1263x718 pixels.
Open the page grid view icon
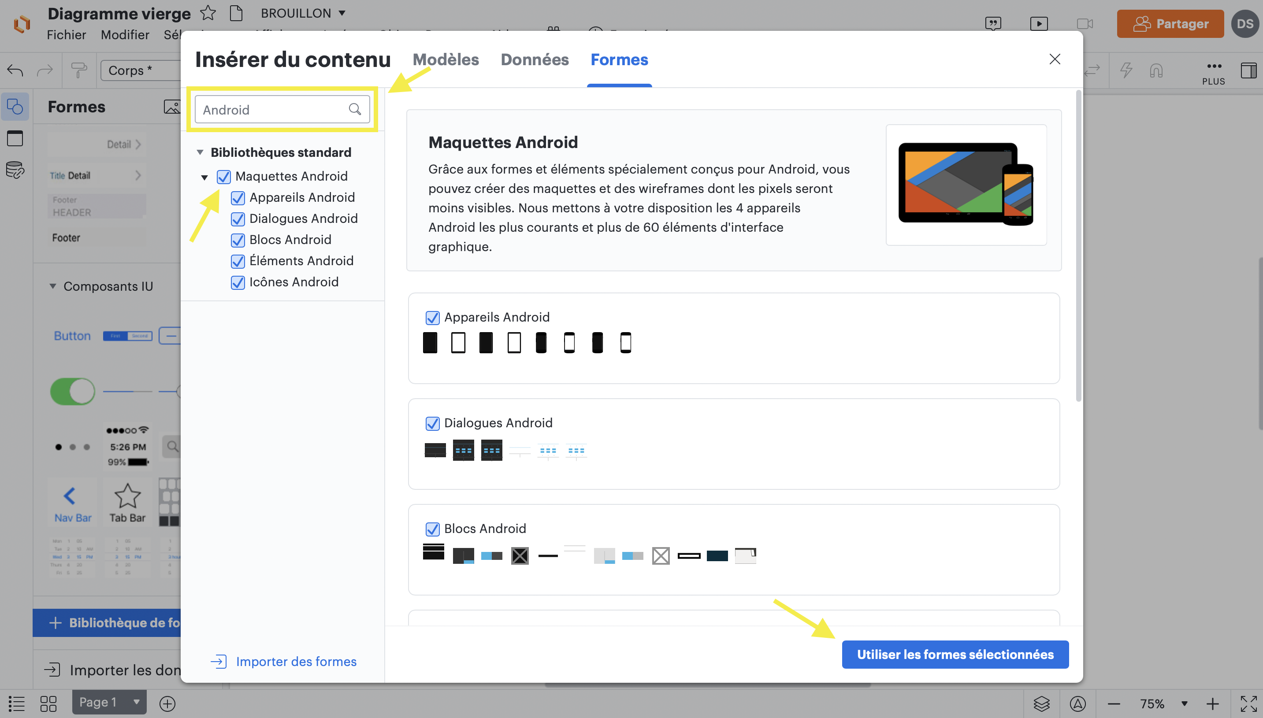pyautogui.click(x=48, y=703)
